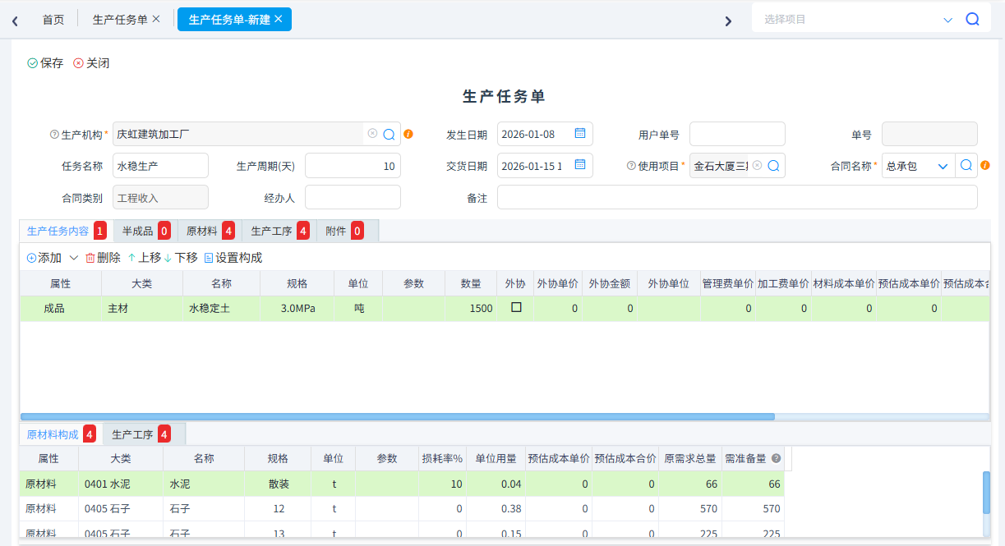Click the 删除 button in toolbar
This screenshot has height=546, width=1005.
(x=103, y=258)
